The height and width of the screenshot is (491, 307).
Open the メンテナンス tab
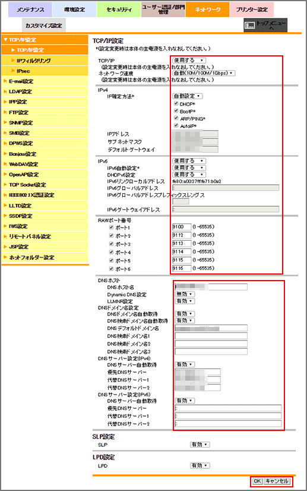(30, 10)
